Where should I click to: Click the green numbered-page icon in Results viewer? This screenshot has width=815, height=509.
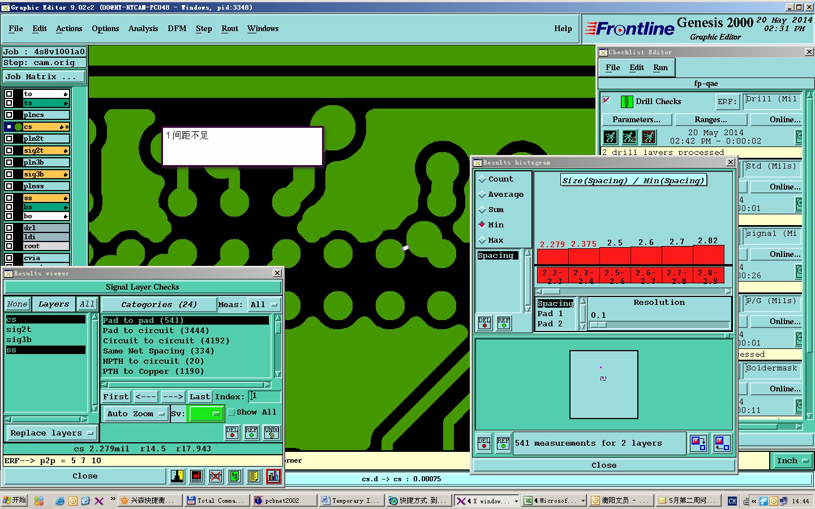235,476
